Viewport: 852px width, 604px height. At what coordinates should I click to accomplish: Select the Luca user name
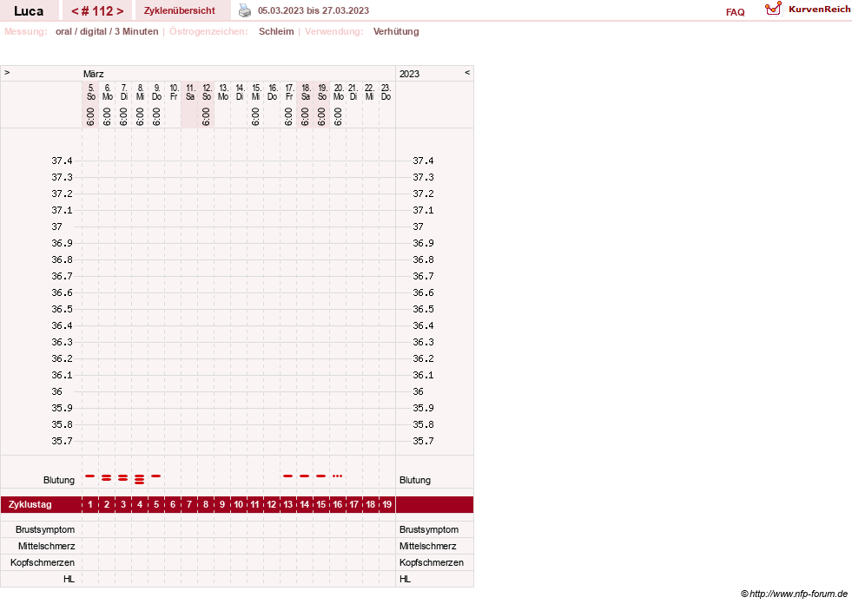(29, 11)
